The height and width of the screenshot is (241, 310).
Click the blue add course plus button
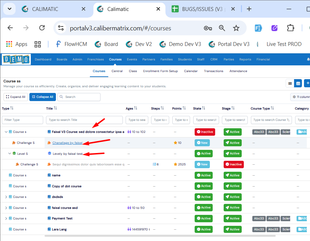click(307, 83)
